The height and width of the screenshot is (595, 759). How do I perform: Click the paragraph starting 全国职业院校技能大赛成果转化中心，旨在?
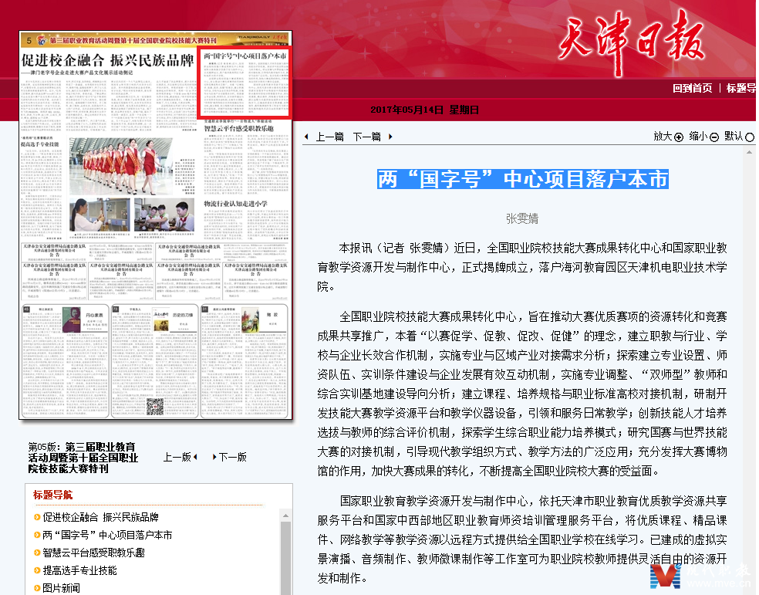coord(522,394)
